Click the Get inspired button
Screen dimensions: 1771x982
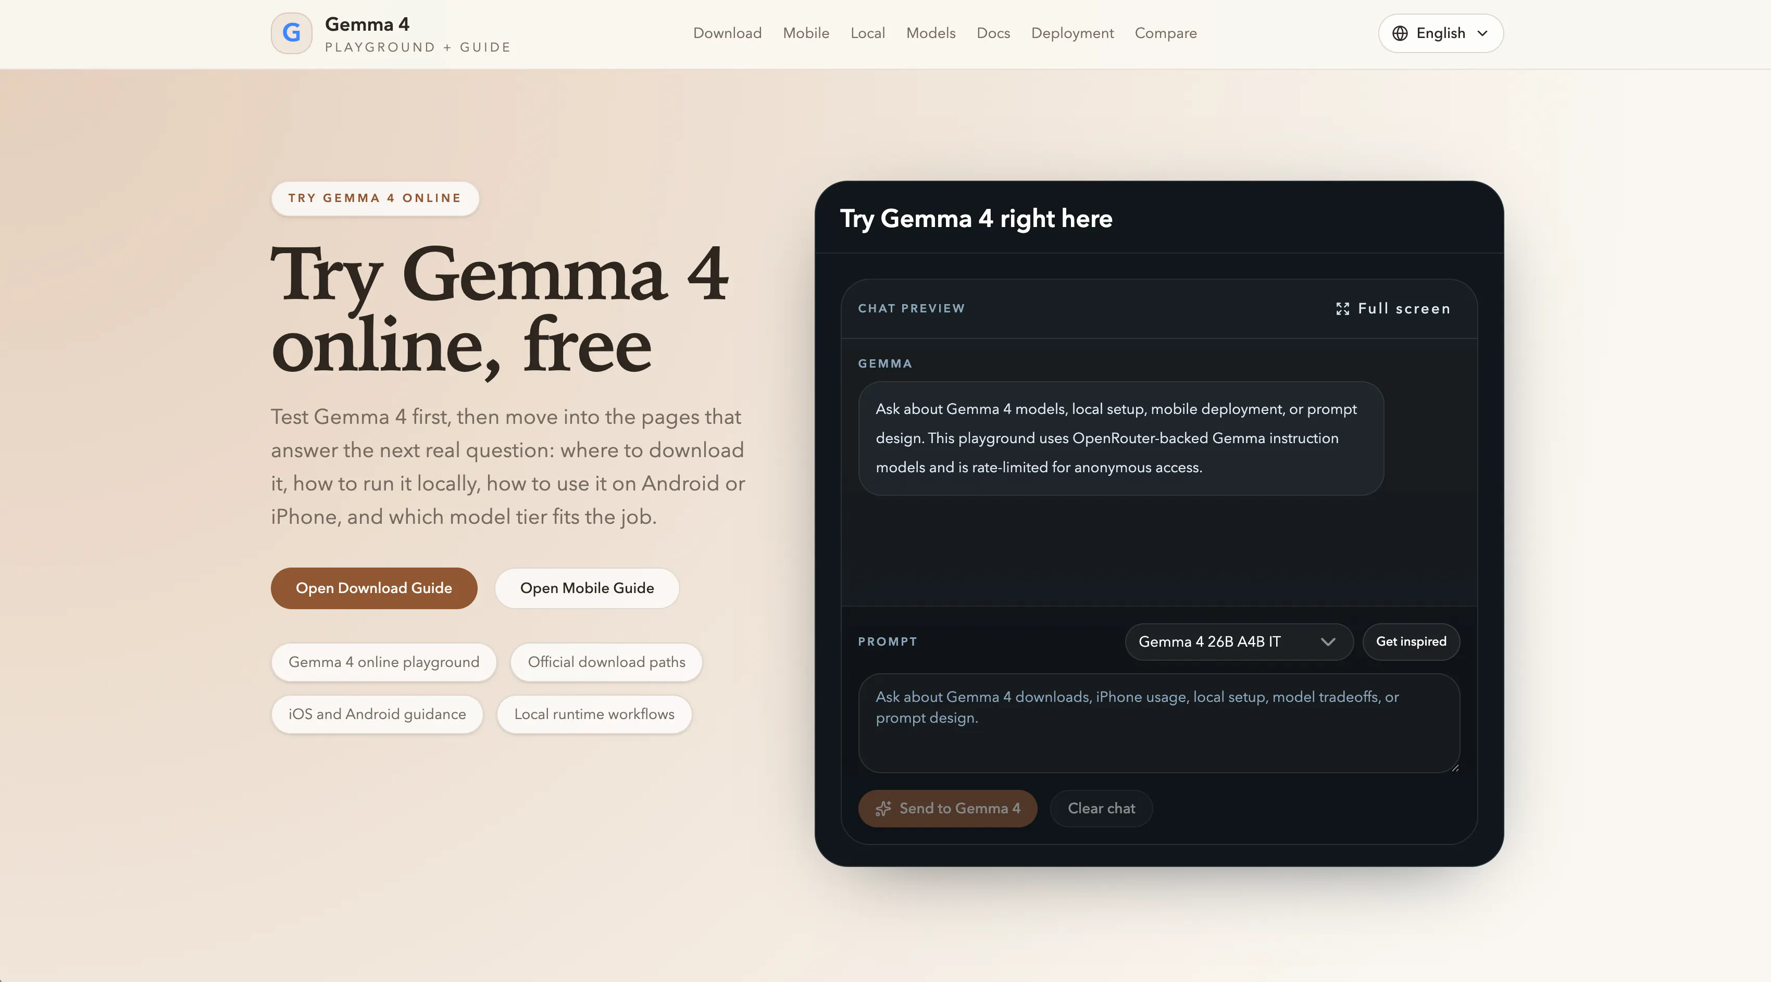click(x=1411, y=641)
